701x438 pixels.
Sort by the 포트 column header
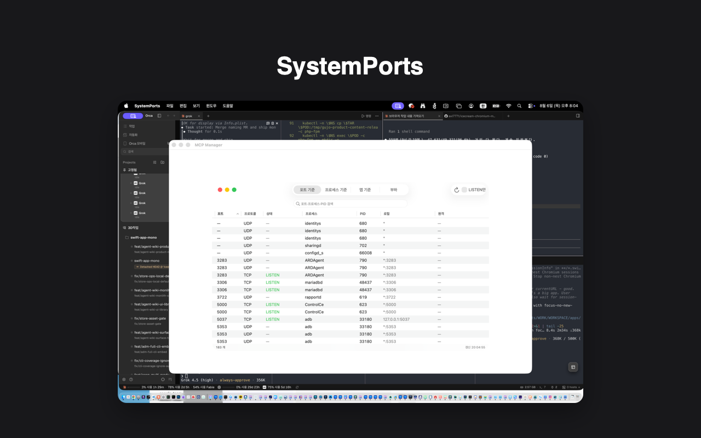228,214
